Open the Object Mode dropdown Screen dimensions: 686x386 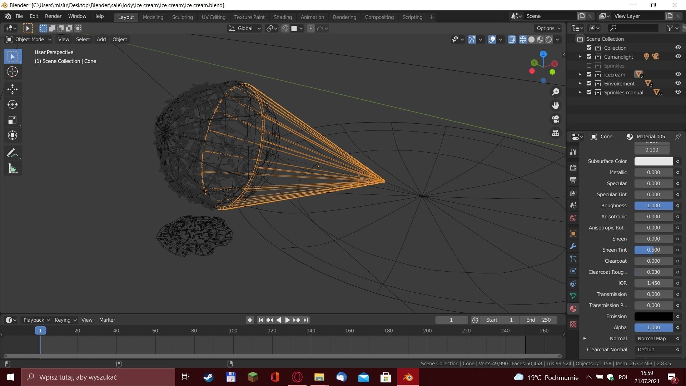[x=29, y=39]
